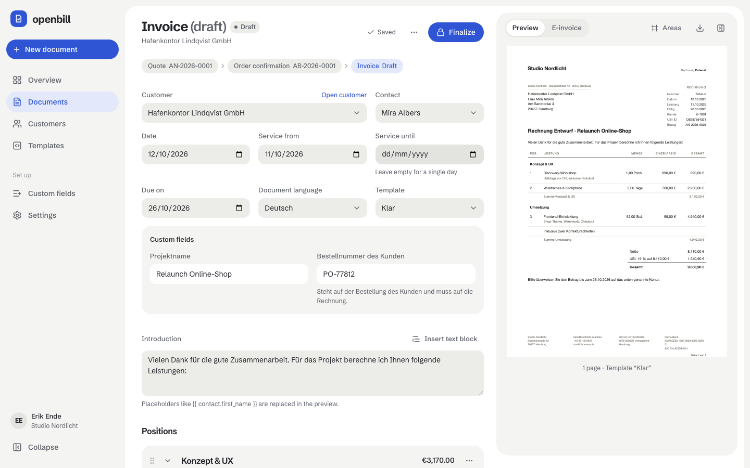Collapse the sidebar
Screen dimensions: 750x468
pyautogui.click(x=63, y=447)
